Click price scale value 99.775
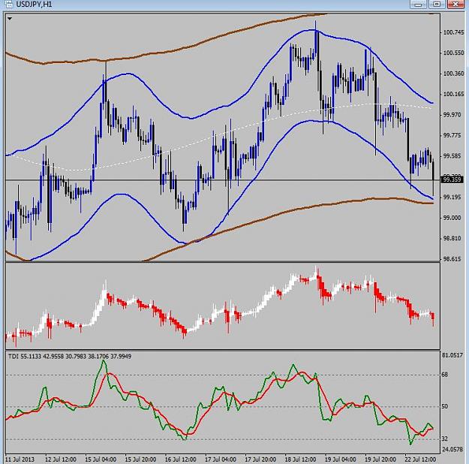Screen dimensions: 469x464 [x=452, y=135]
